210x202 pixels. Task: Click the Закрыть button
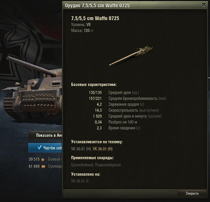192,193
